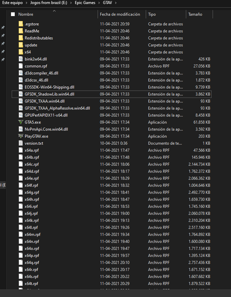Go to Este equipo in the address bar

click(x=12, y=3)
